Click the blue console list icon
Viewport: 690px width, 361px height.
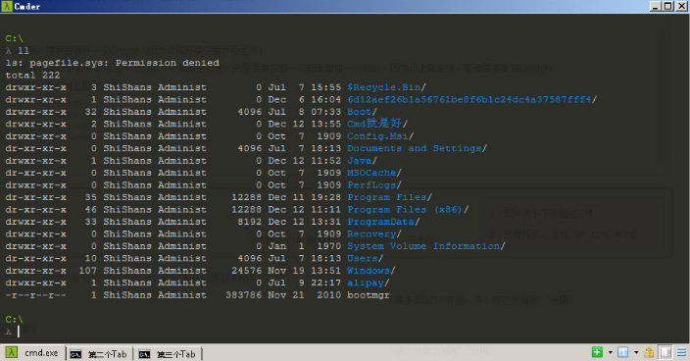click(622, 352)
